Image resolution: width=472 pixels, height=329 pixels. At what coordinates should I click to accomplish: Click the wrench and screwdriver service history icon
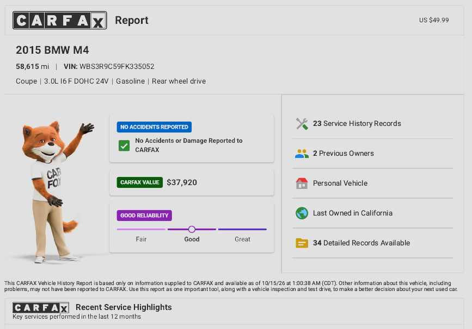[302, 124]
